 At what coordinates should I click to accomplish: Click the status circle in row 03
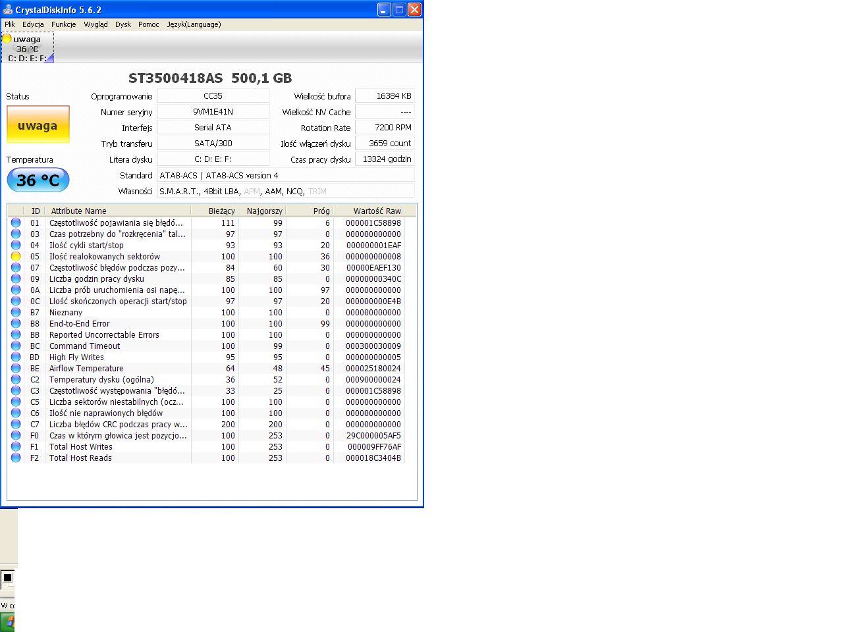(x=16, y=234)
